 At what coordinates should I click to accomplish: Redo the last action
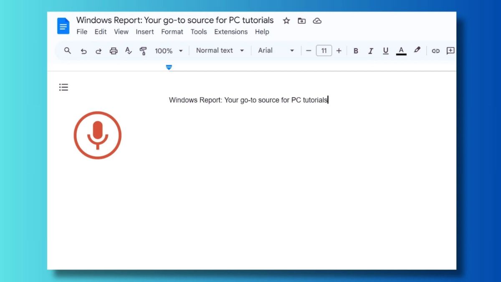click(99, 51)
